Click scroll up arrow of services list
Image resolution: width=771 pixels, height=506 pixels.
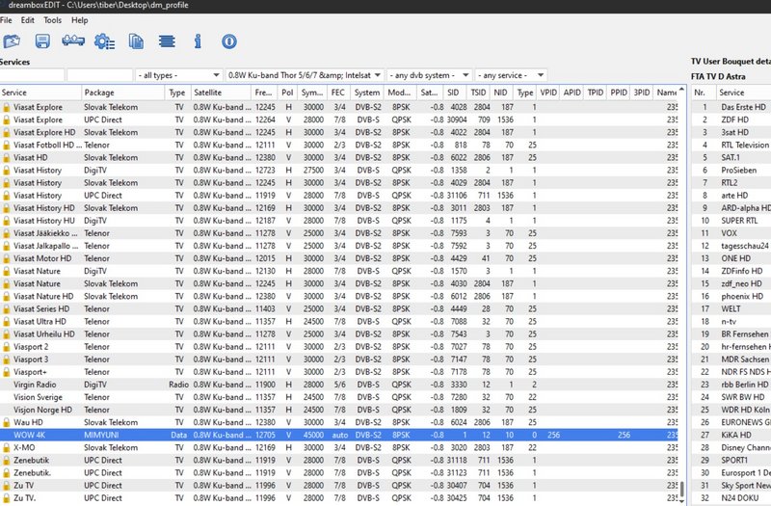click(682, 91)
